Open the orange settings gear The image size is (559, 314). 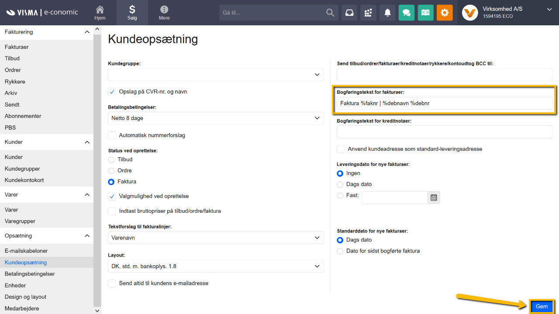click(445, 13)
